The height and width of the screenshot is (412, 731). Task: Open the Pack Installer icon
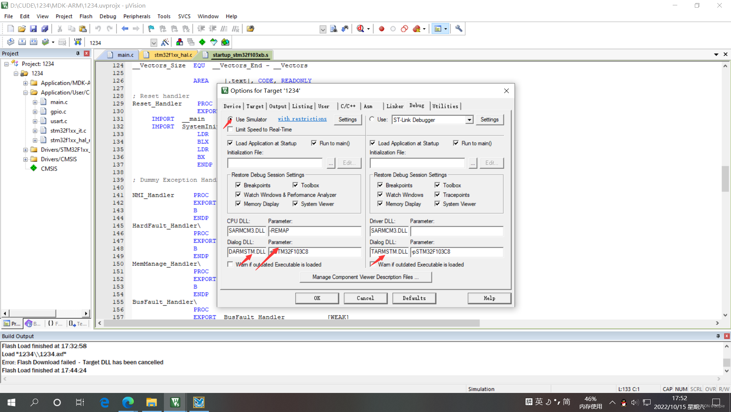(225, 42)
